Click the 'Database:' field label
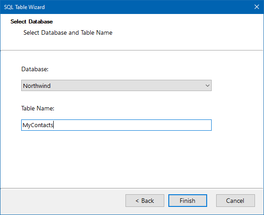Viewport: 264px width, 215px height. coord(35,69)
